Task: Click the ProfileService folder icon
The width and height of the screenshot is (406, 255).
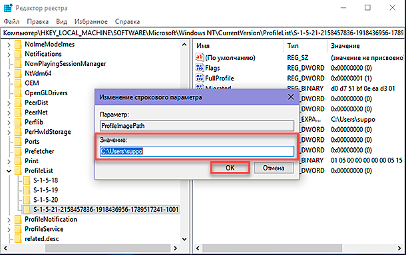Action: tap(18, 229)
